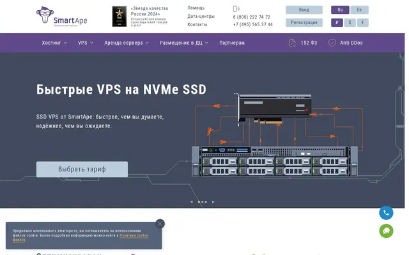Open the Помощь link
The width and height of the screenshot is (409, 255).
[196, 8]
